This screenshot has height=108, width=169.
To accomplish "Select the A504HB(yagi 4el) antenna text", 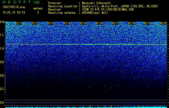I will (x=95, y=13).
